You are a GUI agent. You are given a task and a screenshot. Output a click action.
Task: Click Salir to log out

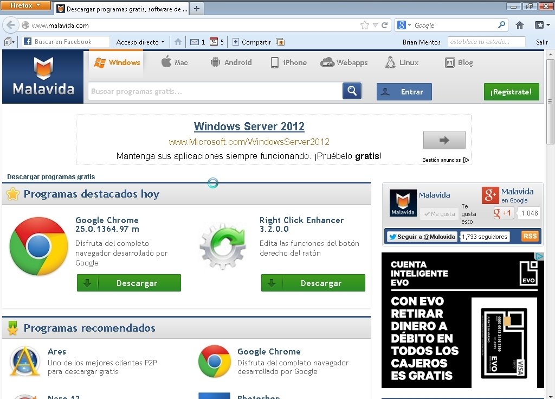(541, 42)
